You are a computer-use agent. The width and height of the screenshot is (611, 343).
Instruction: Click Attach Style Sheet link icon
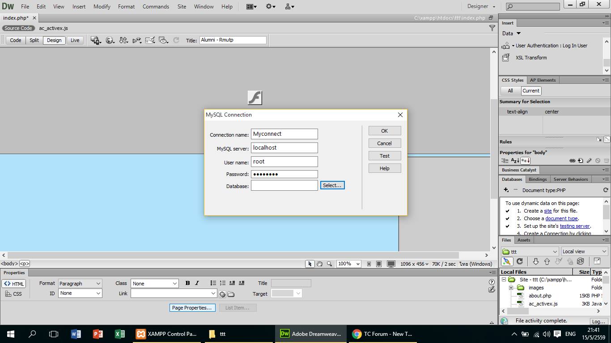coord(572,161)
